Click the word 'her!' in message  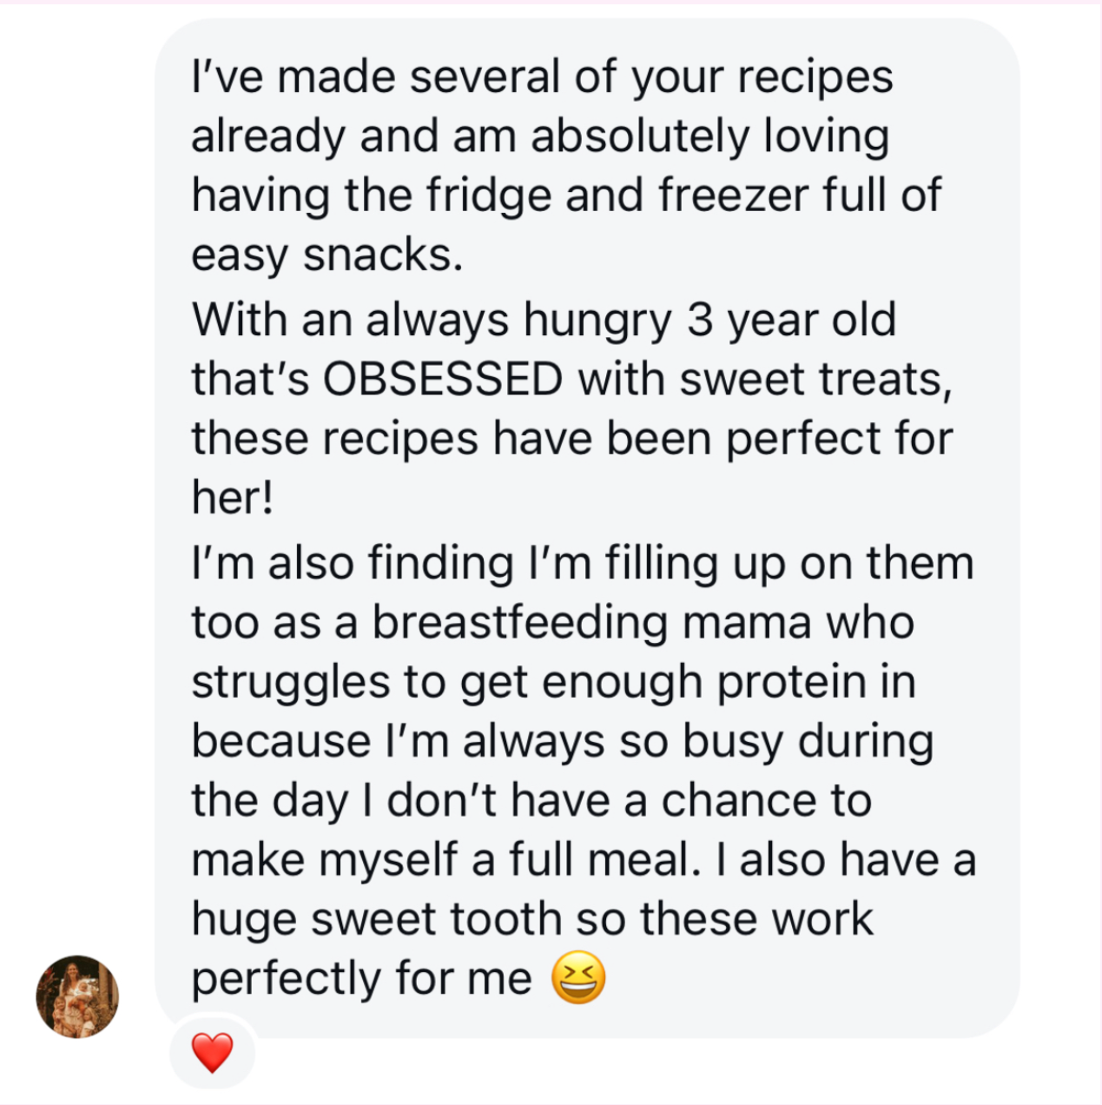233,498
